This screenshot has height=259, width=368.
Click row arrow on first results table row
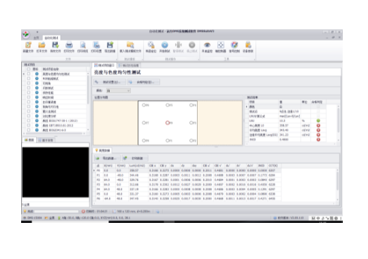point(247,106)
